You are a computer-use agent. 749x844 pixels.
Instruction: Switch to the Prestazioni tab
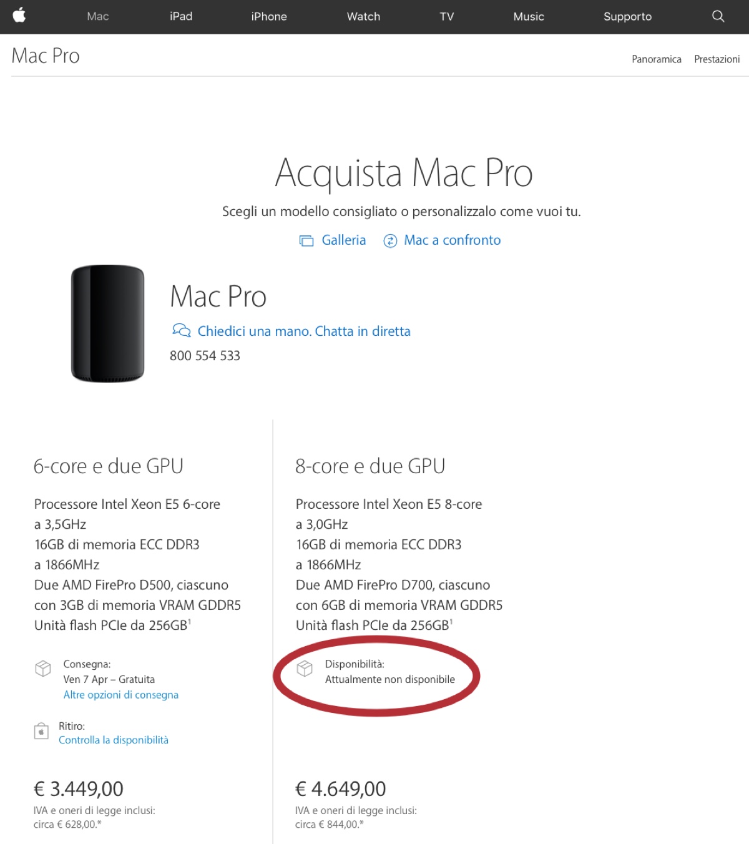[x=716, y=59]
